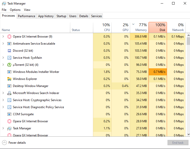
Task: Click the Fewer details circle arrow icon
Action: click(5, 143)
